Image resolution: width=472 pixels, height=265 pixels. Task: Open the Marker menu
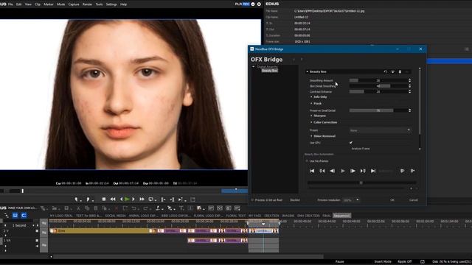click(x=49, y=4)
